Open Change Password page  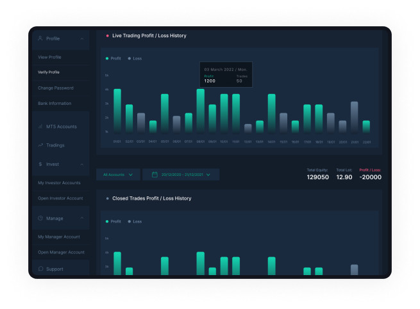(56, 88)
